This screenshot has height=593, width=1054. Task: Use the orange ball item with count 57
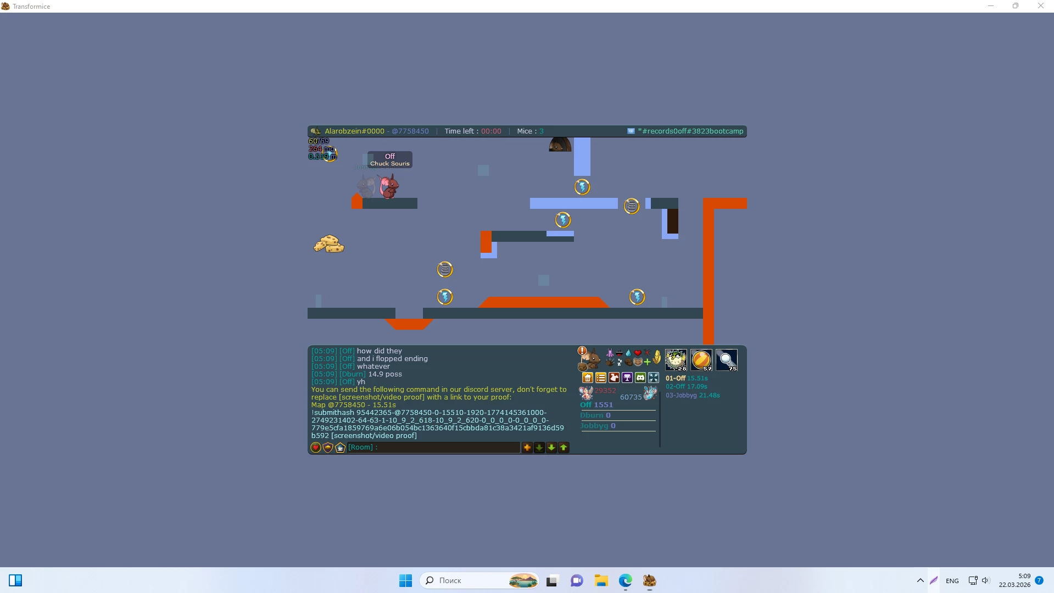coord(701,360)
